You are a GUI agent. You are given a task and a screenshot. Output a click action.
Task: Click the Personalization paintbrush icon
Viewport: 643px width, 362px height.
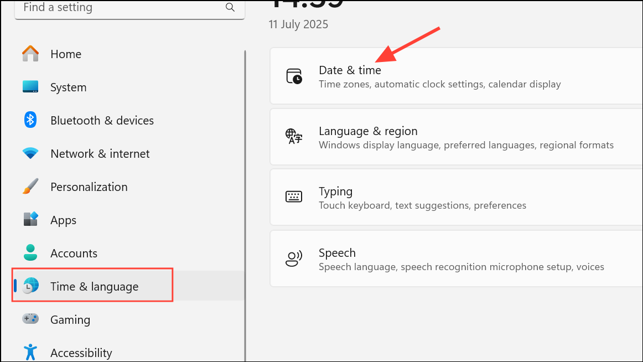point(30,187)
